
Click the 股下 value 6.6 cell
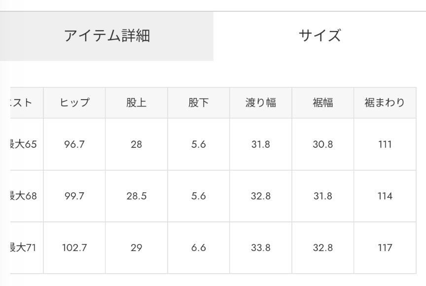(198, 248)
